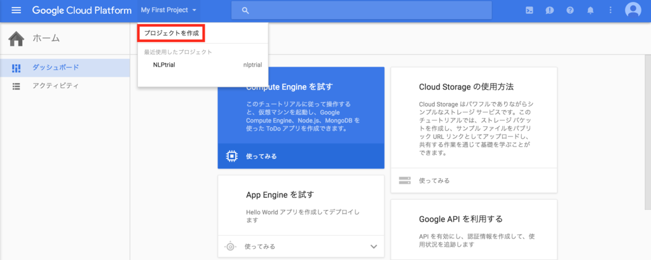651x260 pixels.
Task: Click the Google API を利用する heading
Action: [x=460, y=219]
